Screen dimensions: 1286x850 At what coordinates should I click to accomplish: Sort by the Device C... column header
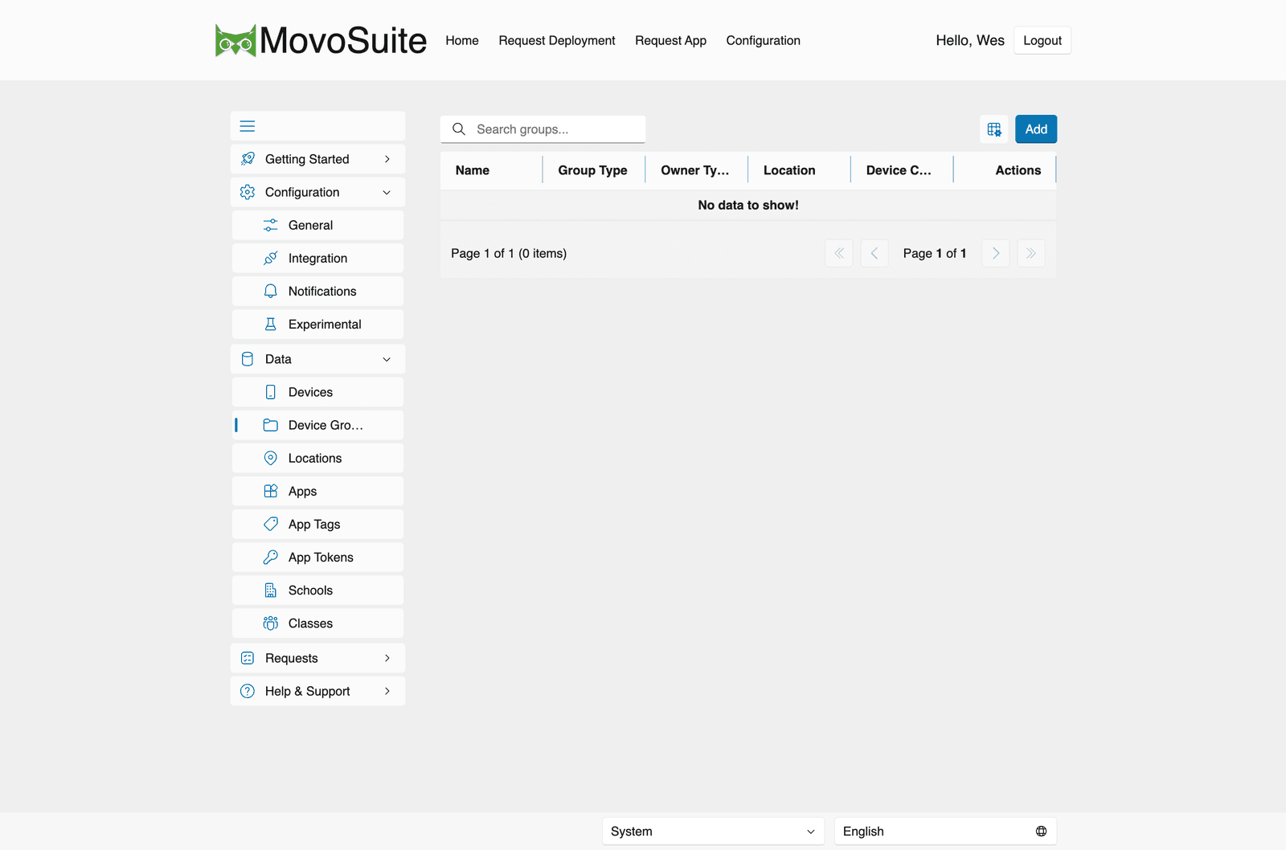coord(902,170)
